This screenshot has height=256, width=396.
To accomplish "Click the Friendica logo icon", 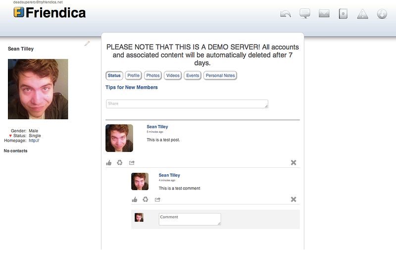I will point(19,12).
